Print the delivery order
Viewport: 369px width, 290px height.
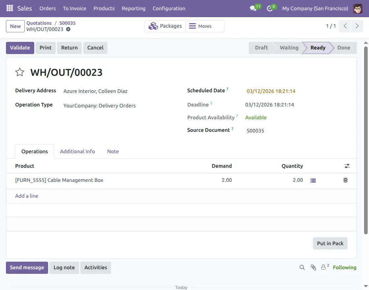(45, 48)
